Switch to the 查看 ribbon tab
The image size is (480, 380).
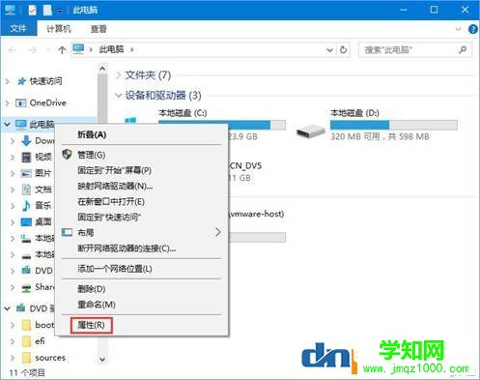pyautogui.click(x=99, y=29)
